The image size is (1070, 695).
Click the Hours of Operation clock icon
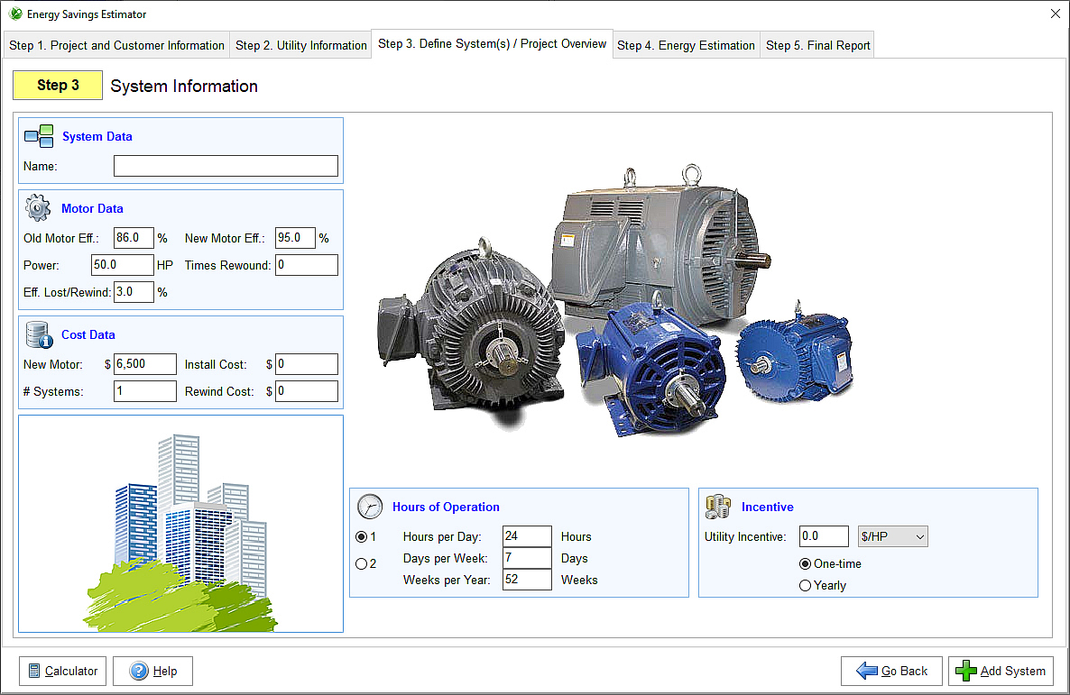pyautogui.click(x=370, y=507)
